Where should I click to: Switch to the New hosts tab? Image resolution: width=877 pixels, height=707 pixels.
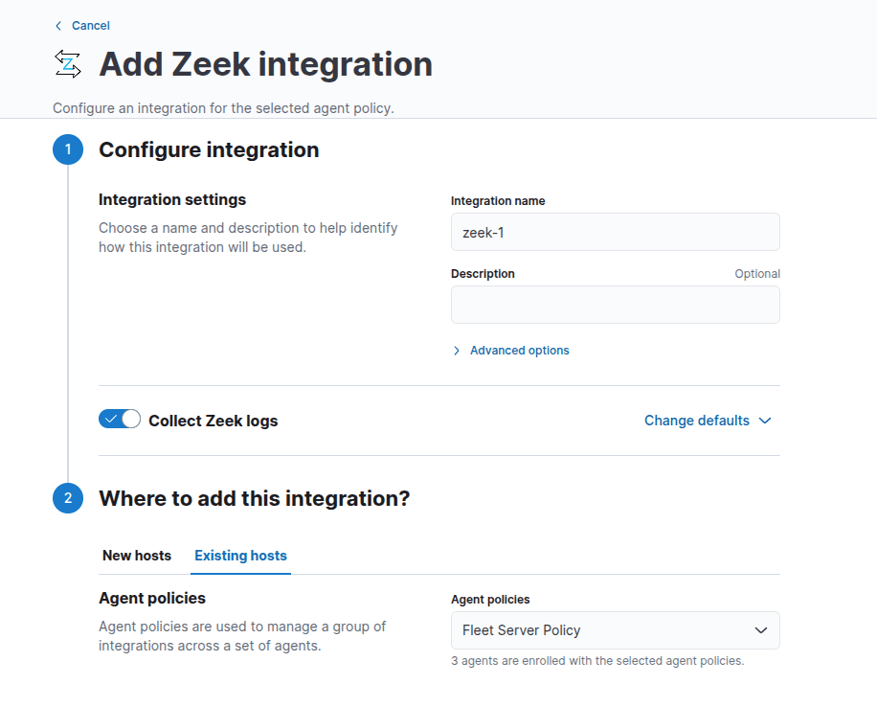point(137,556)
